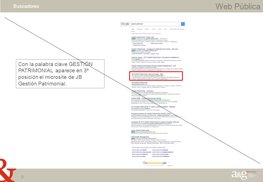Open the 'Gestión Patrimonial Familiar (Private Wealth Management) - IEB' result
This screenshot has height=182, width=263.
[x=154, y=66]
